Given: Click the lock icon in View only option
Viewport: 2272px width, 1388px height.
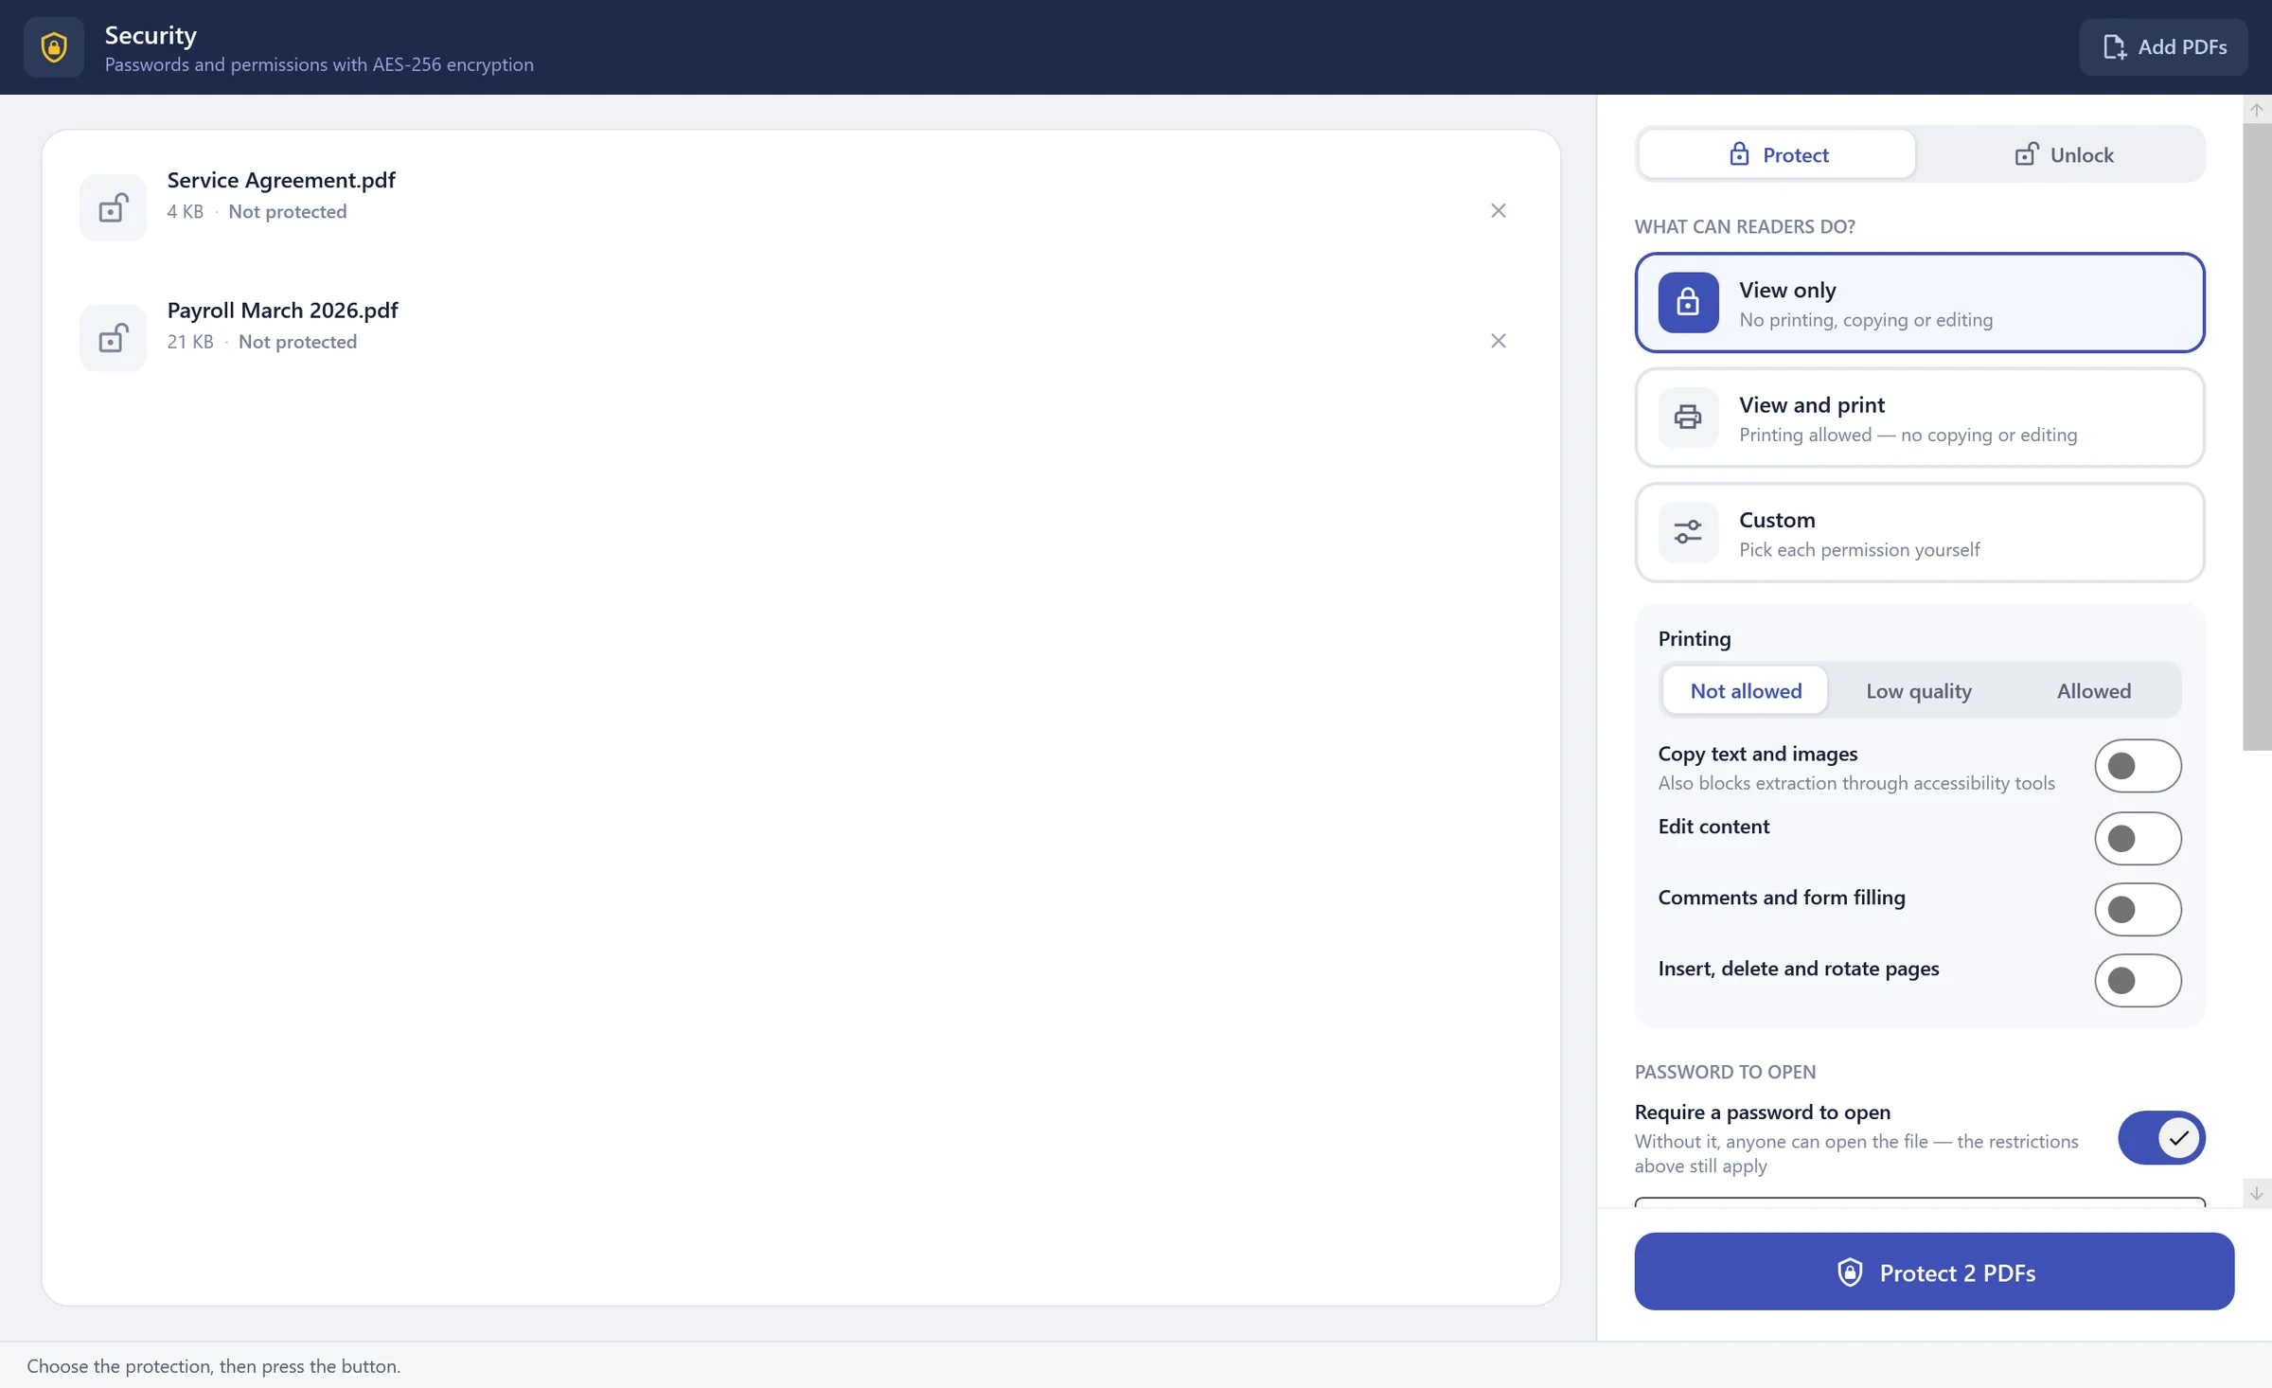Looking at the screenshot, I should [1688, 303].
